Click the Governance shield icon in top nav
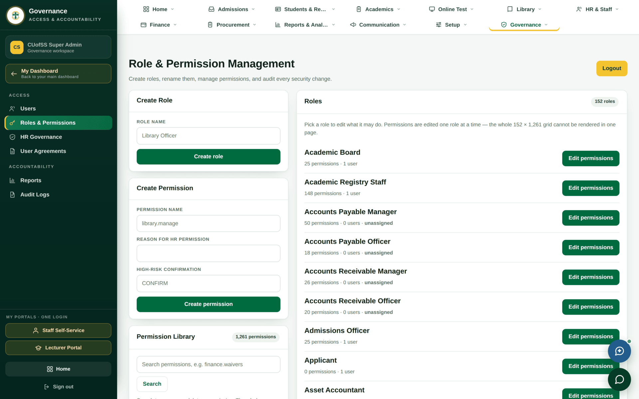 [504, 25]
